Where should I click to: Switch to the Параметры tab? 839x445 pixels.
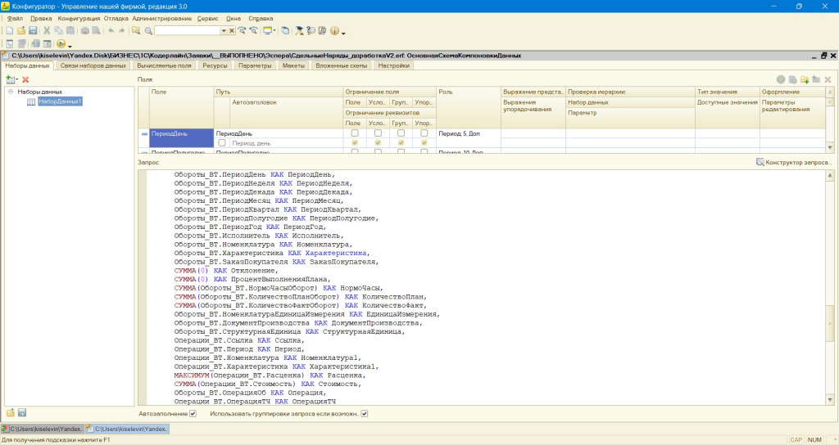(x=255, y=65)
